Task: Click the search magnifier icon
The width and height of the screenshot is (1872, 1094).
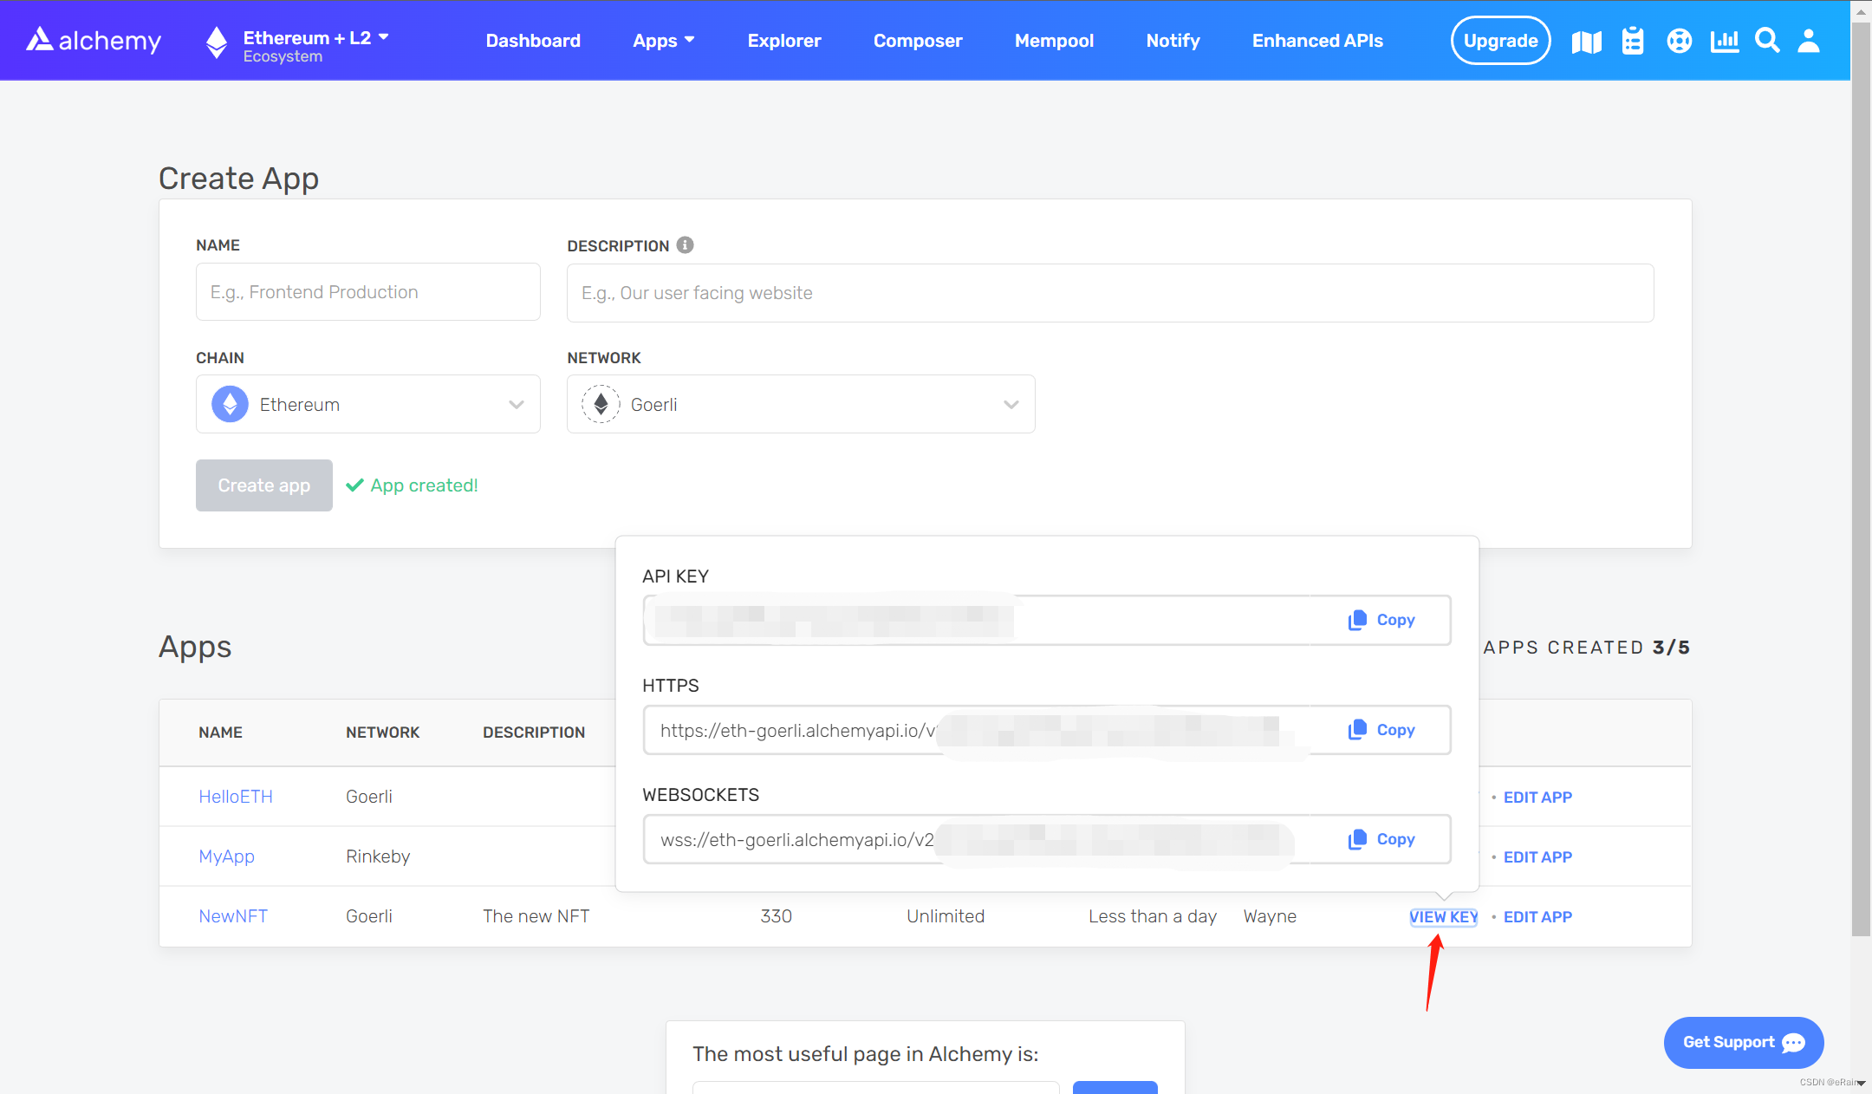Action: pyautogui.click(x=1767, y=41)
